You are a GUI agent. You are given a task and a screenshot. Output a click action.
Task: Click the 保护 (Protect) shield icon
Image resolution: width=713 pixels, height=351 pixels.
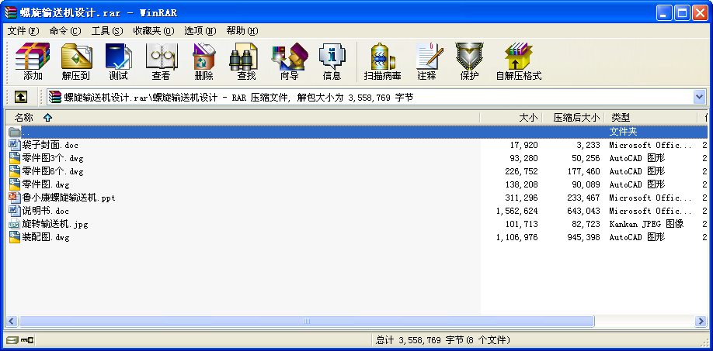tap(469, 61)
